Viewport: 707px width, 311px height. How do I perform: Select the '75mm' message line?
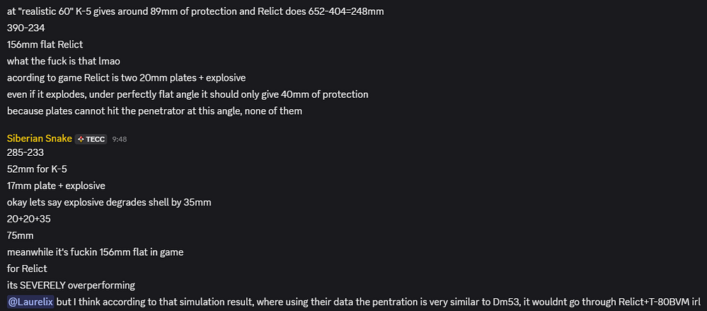point(21,236)
